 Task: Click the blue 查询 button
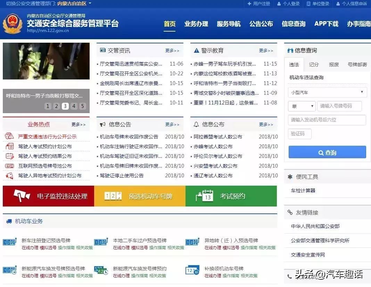click(x=327, y=152)
